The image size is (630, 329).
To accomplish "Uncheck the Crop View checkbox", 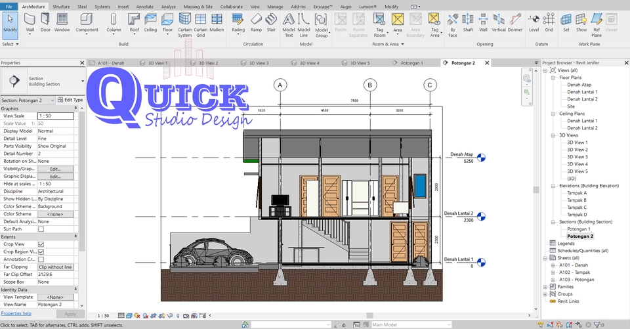I will (41, 244).
